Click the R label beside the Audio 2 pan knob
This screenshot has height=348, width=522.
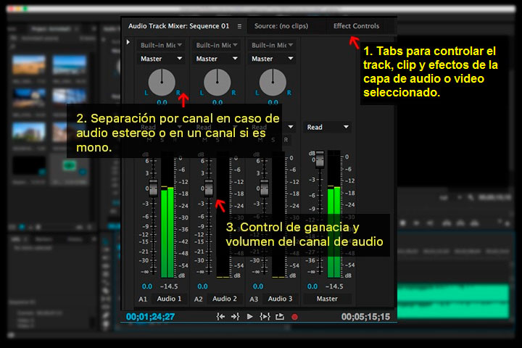[x=233, y=93]
